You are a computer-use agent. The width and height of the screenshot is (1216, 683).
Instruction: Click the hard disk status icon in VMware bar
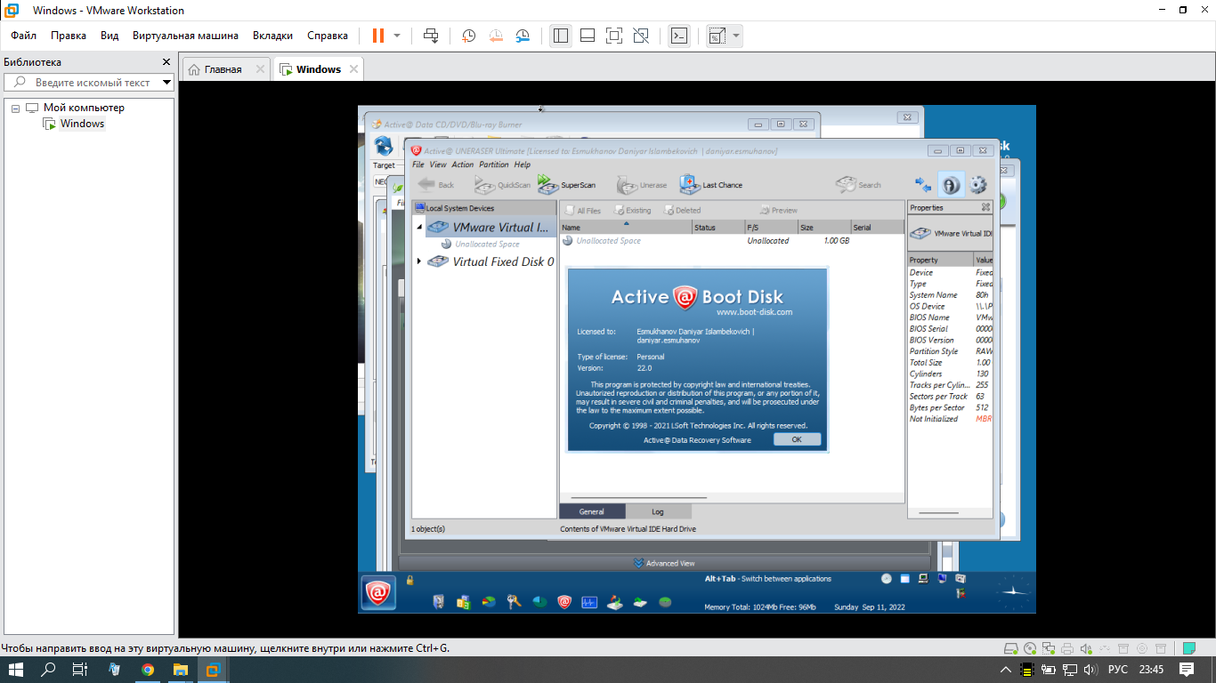(x=1011, y=648)
